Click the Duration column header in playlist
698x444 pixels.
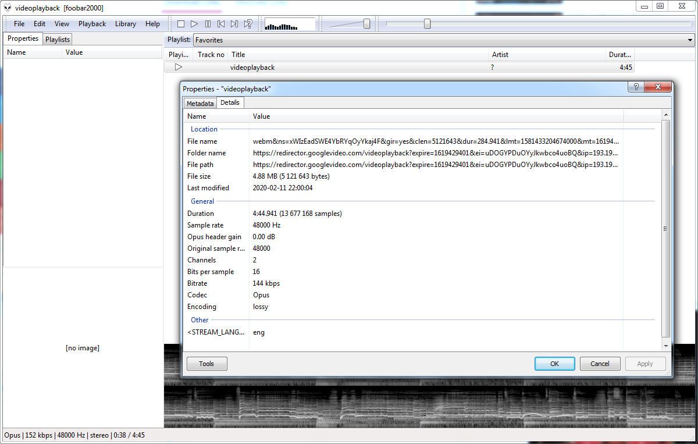[x=620, y=55]
